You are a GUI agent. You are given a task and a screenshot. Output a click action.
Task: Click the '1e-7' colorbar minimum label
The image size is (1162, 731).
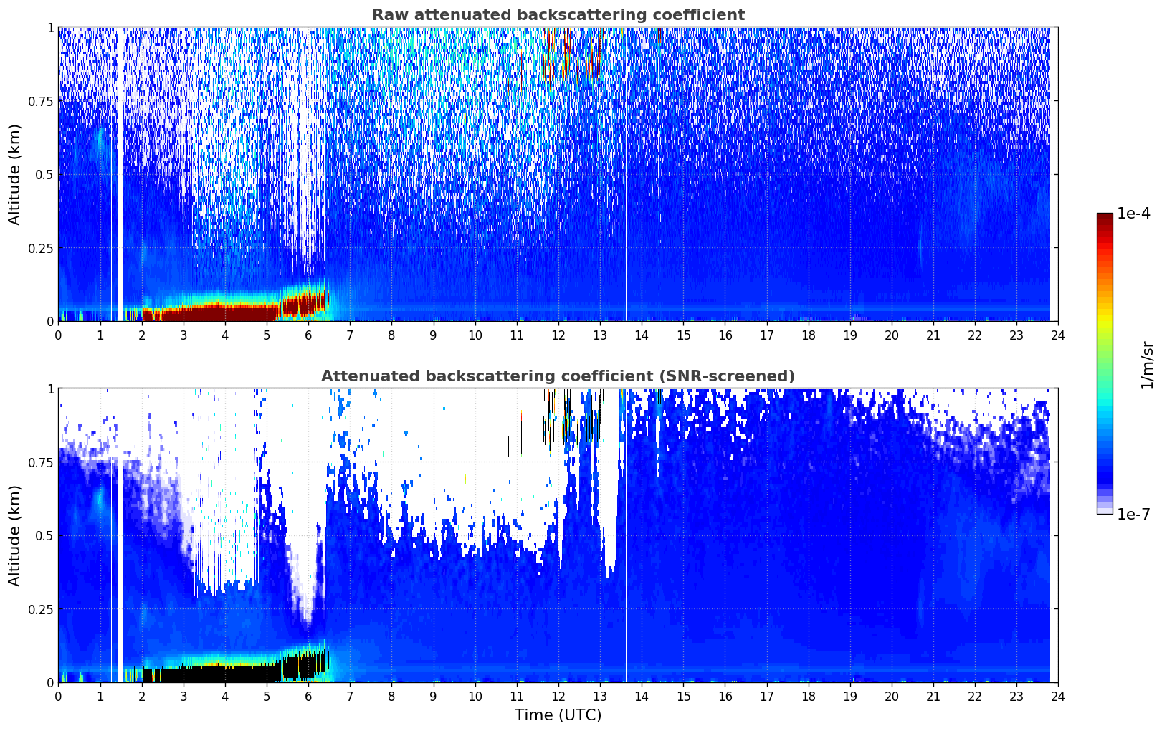[1133, 514]
